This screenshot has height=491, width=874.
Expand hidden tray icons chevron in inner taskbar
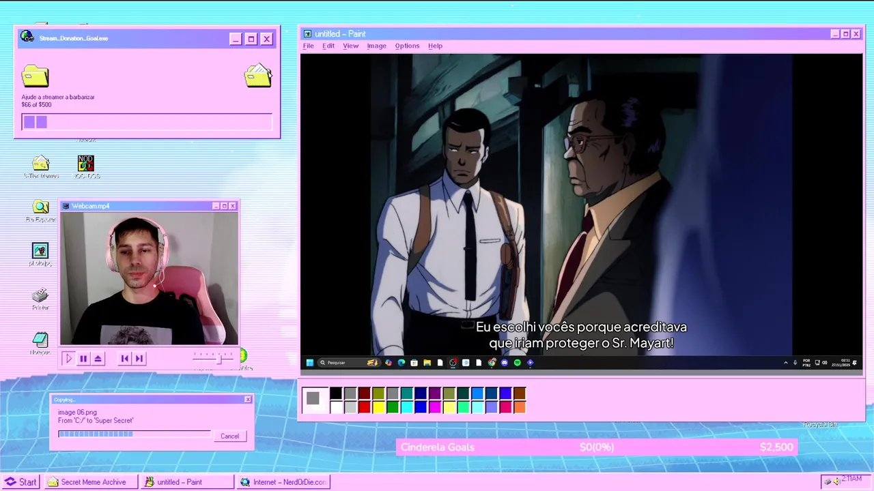tap(786, 363)
